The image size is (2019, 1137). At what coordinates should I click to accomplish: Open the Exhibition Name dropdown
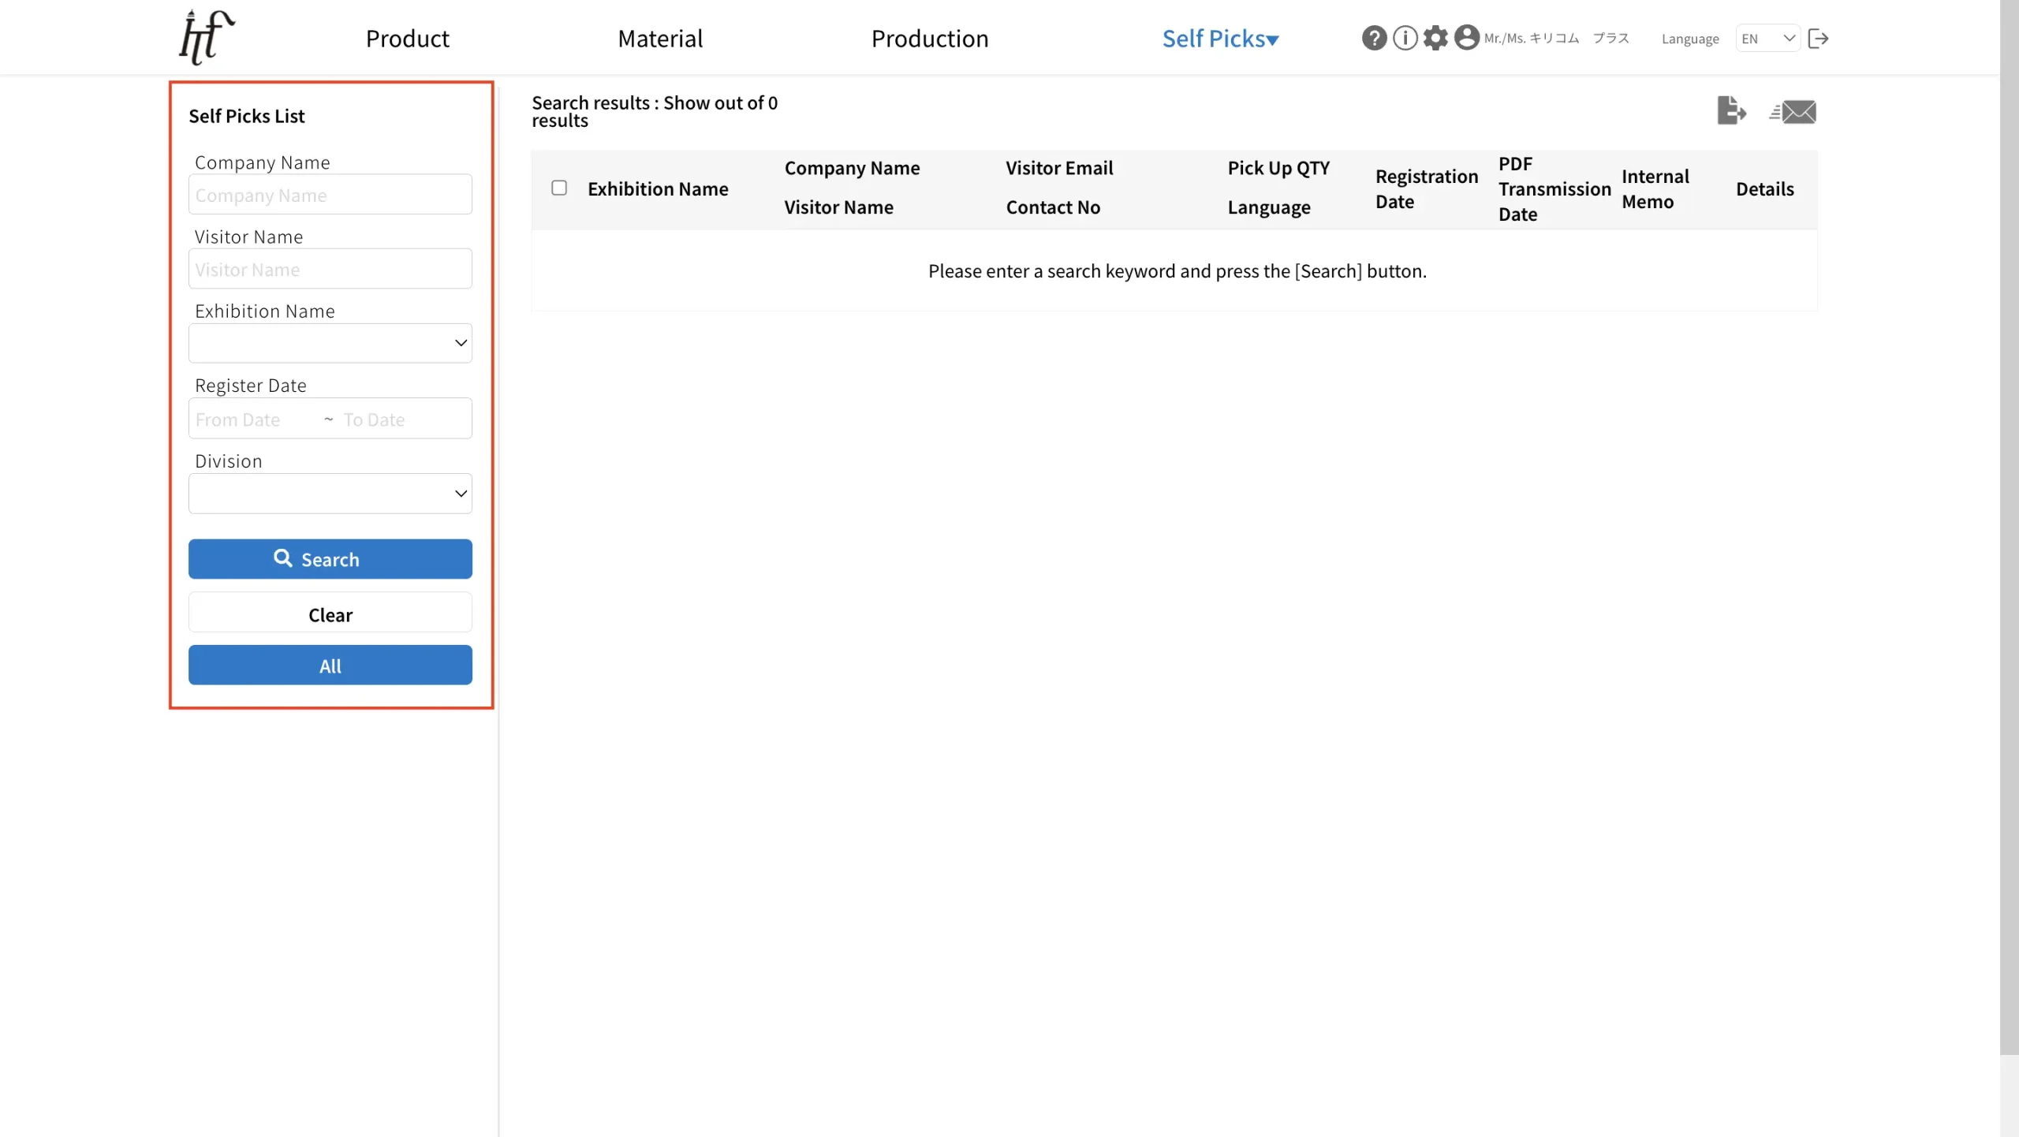[330, 343]
